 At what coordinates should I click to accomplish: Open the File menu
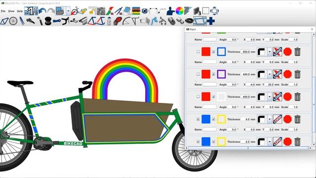coord(3,11)
